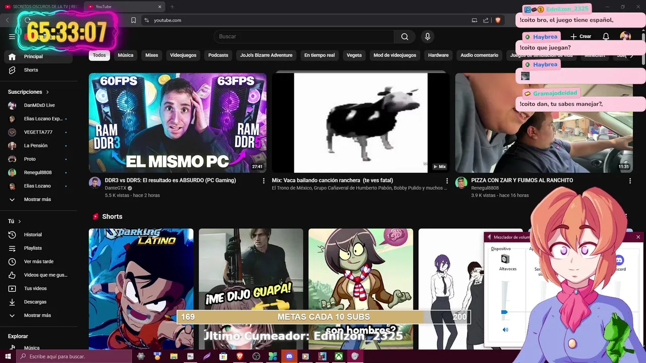The height and width of the screenshot is (363, 646).
Task: Click the share icon in address bar
Action: coord(486,20)
